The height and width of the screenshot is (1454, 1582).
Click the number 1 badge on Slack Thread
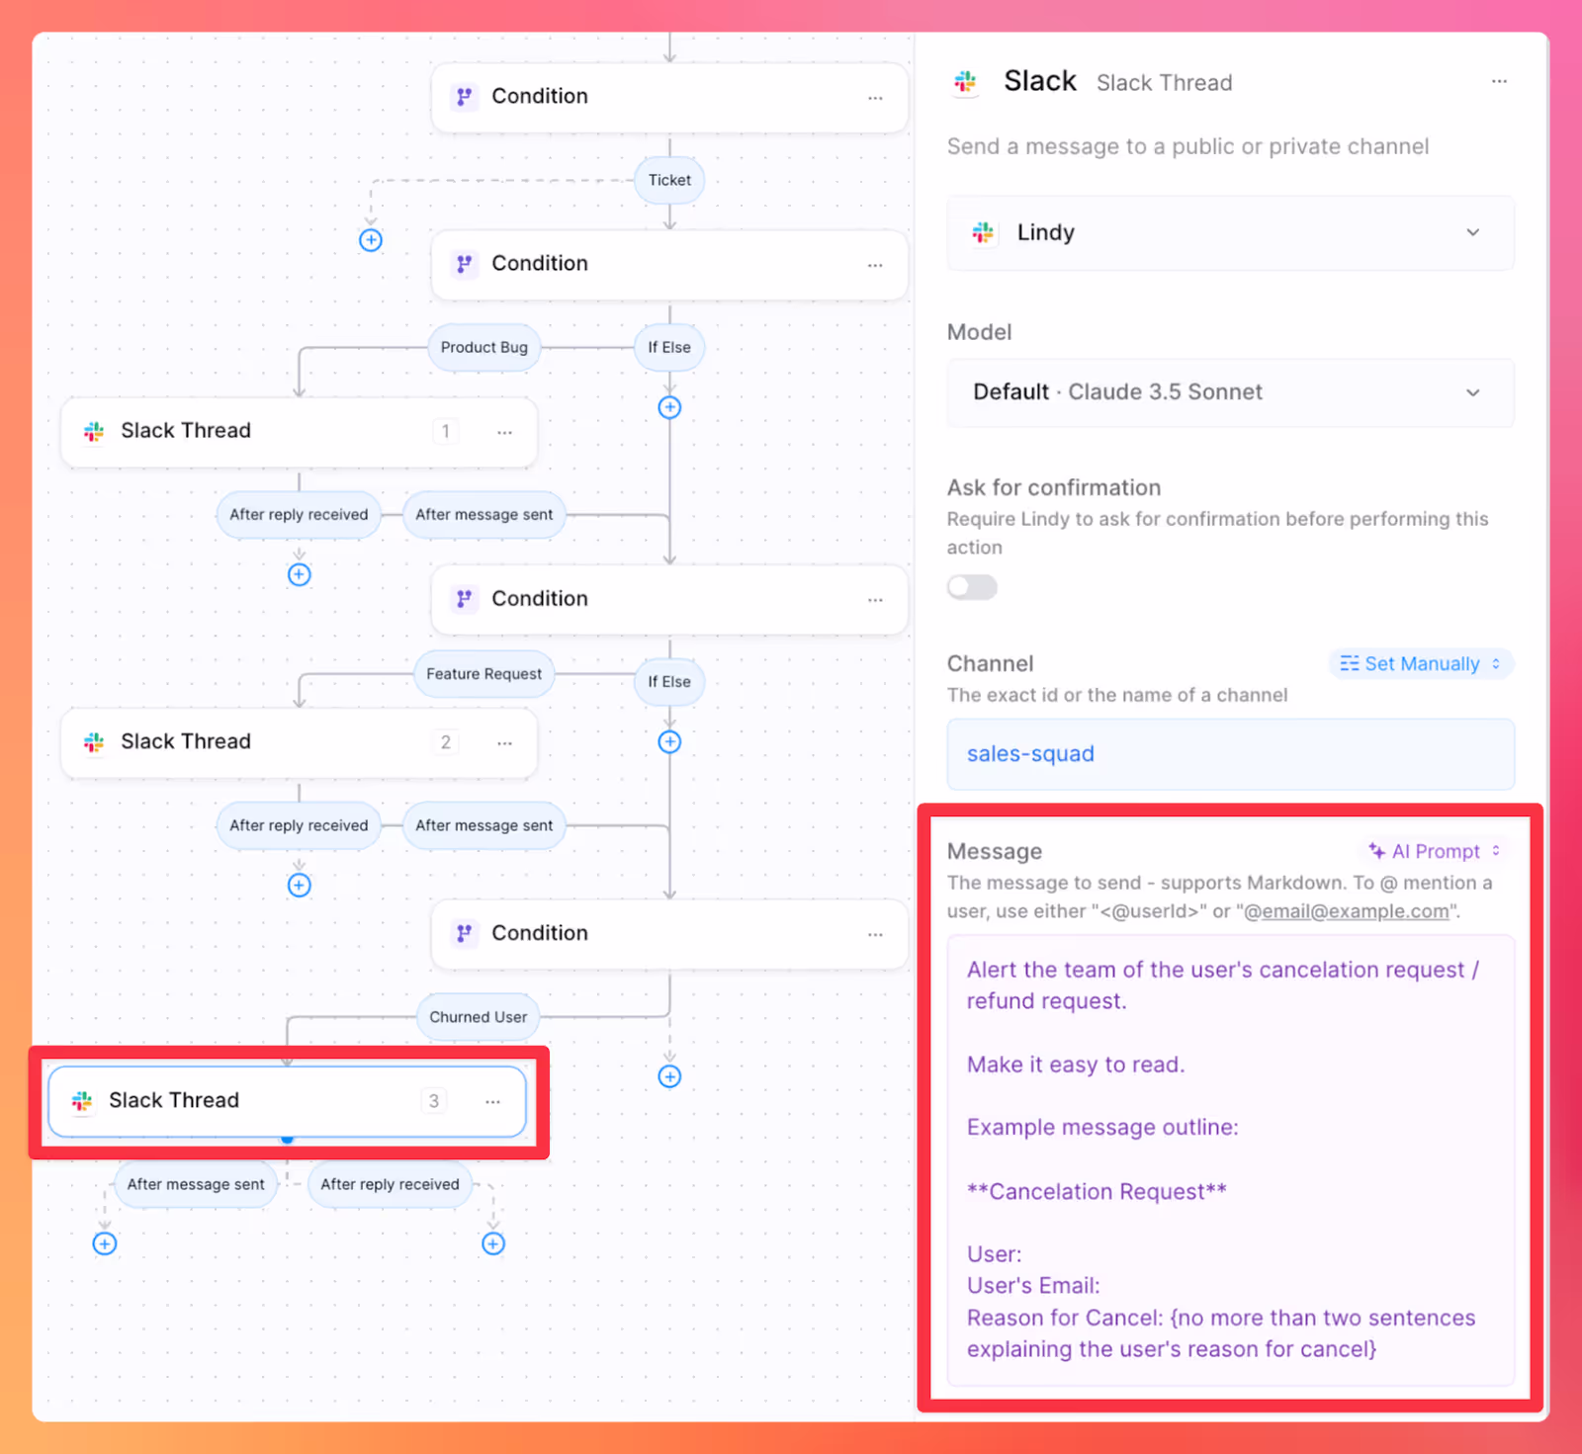point(446,431)
